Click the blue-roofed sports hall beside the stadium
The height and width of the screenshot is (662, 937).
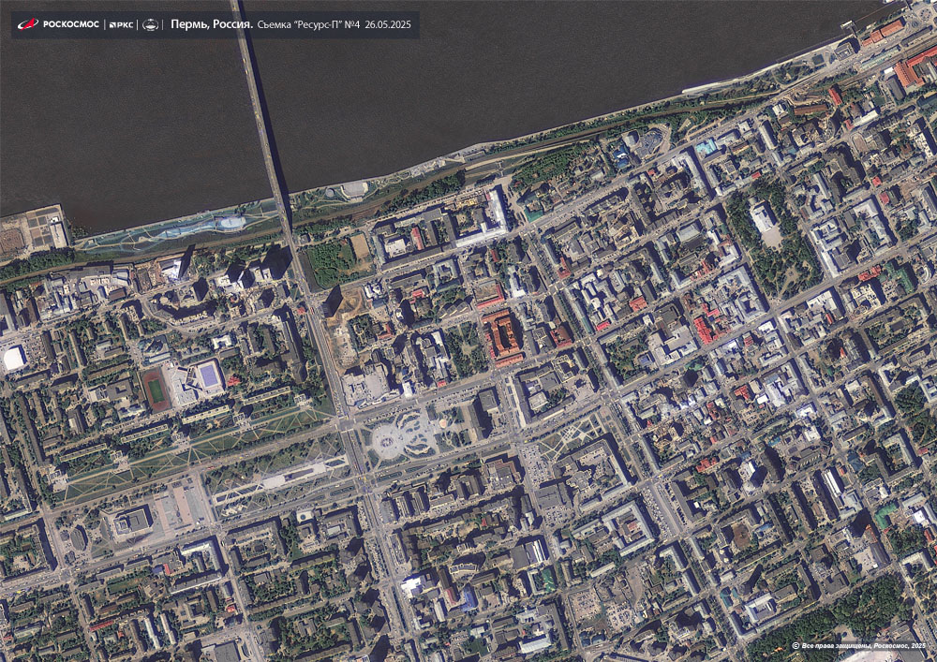click(x=207, y=377)
